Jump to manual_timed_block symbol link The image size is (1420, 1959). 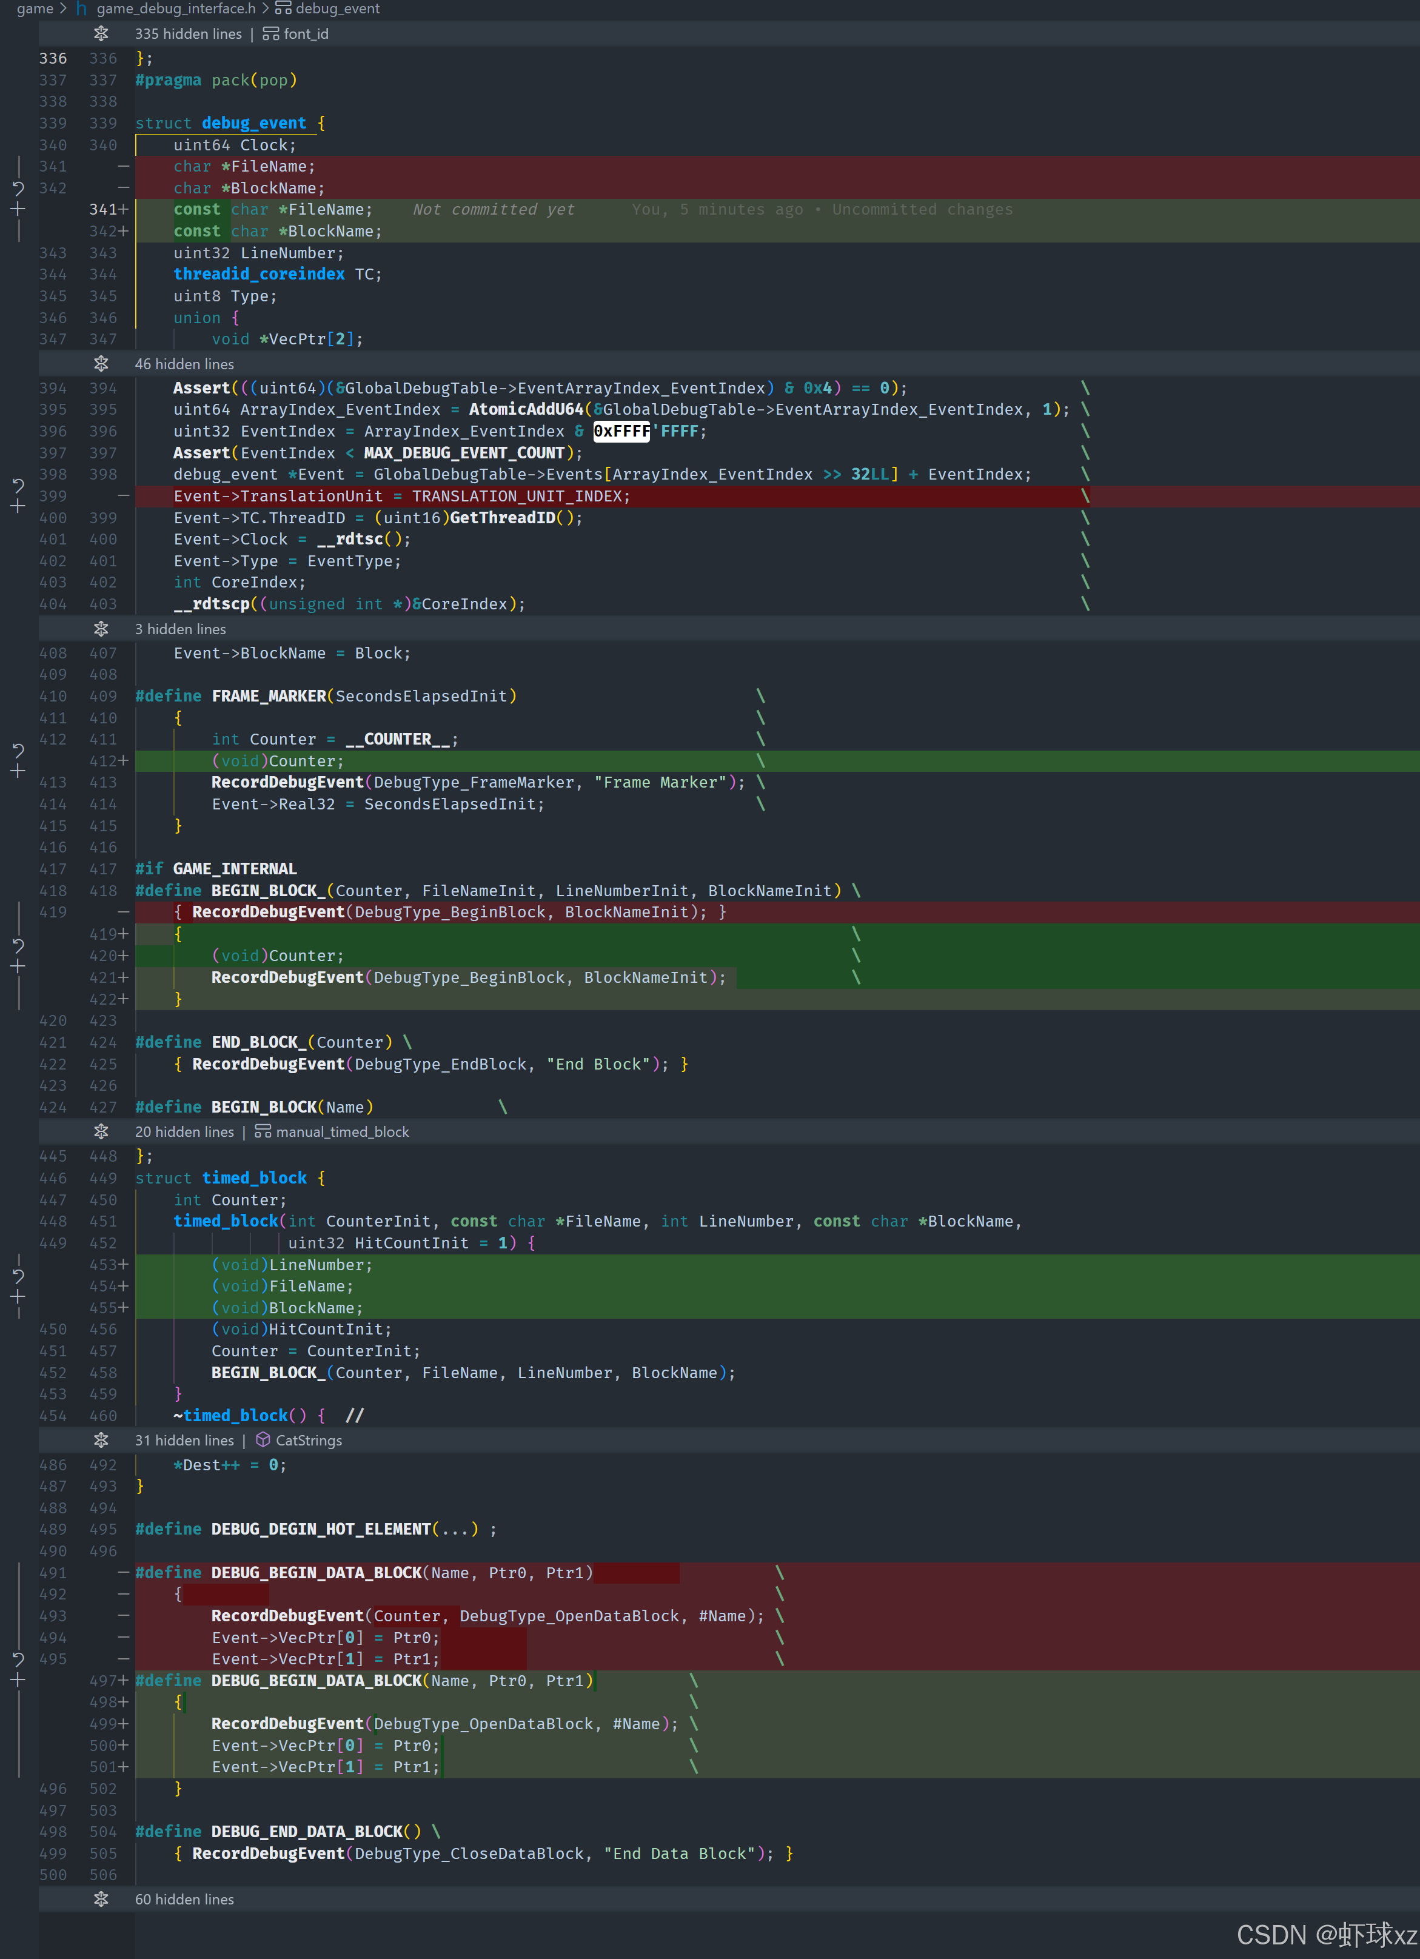click(x=342, y=1131)
